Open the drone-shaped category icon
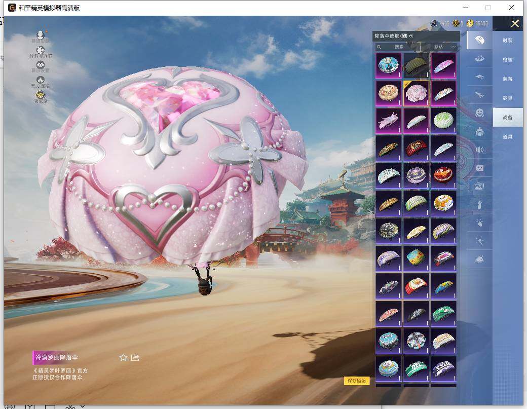 coord(479,77)
